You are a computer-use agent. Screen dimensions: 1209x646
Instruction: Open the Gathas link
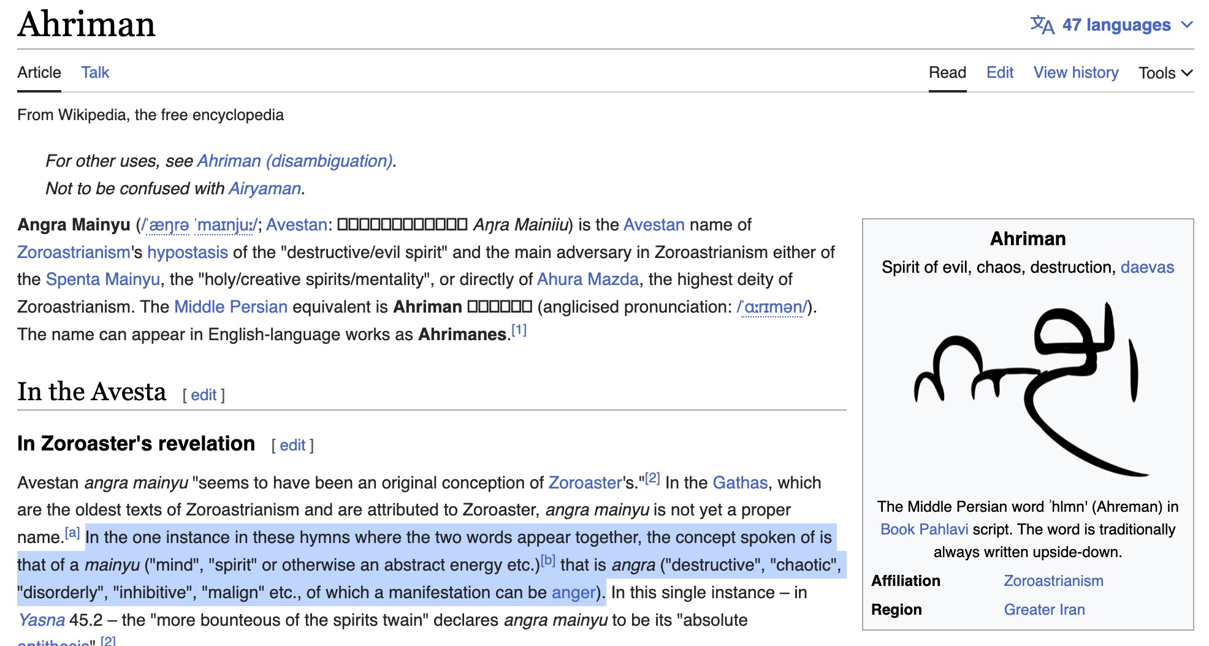tap(741, 483)
